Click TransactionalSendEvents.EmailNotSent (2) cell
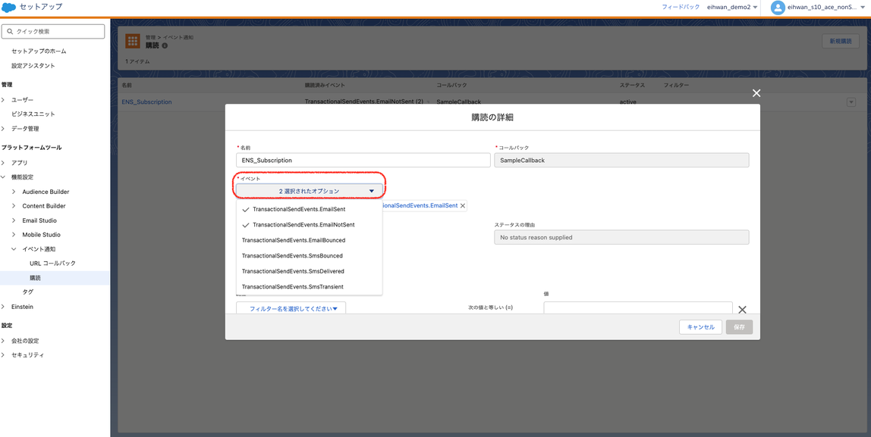The height and width of the screenshot is (437, 871). pos(364,102)
